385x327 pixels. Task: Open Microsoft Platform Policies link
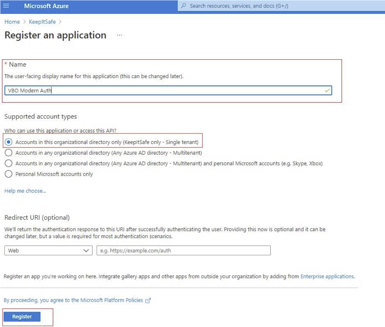pyautogui.click(x=73, y=300)
